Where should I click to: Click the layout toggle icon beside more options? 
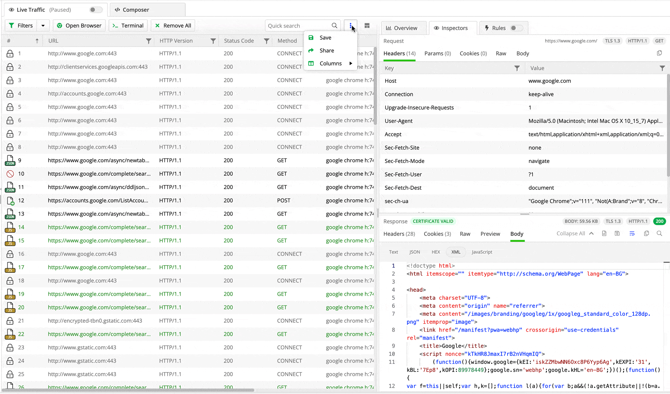[367, 26]
